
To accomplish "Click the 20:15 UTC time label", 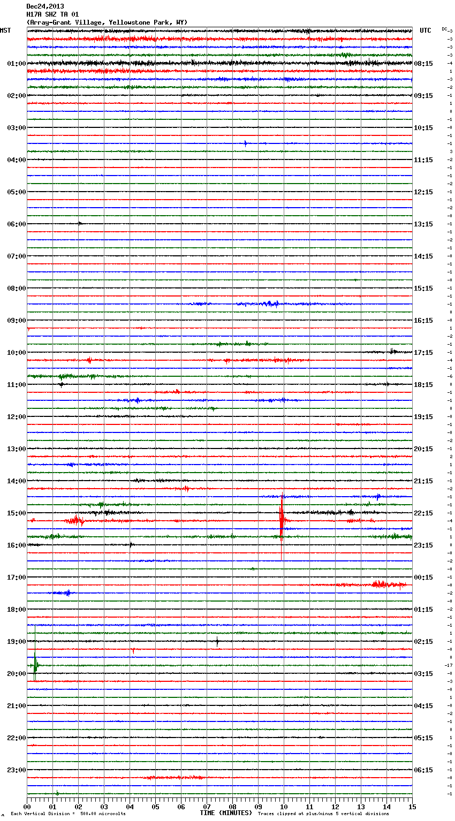I will coord(423,449).
